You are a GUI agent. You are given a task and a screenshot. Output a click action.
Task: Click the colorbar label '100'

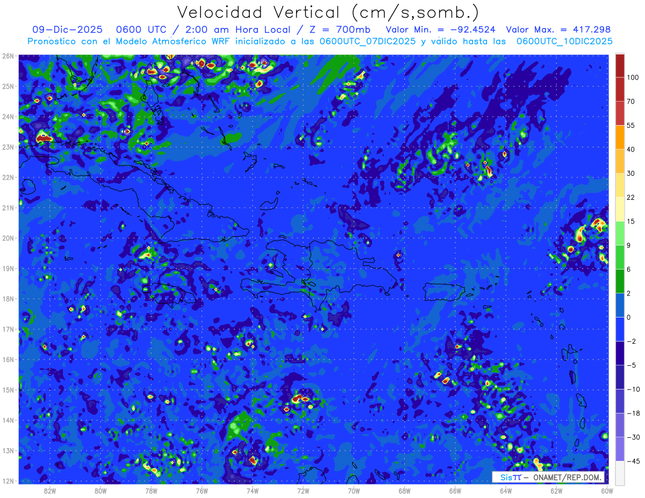tap(633, 77)
